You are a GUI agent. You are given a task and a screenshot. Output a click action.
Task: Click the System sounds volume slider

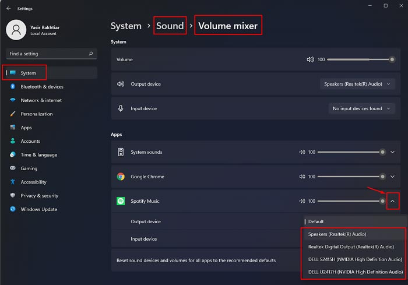tap(351, 152)
